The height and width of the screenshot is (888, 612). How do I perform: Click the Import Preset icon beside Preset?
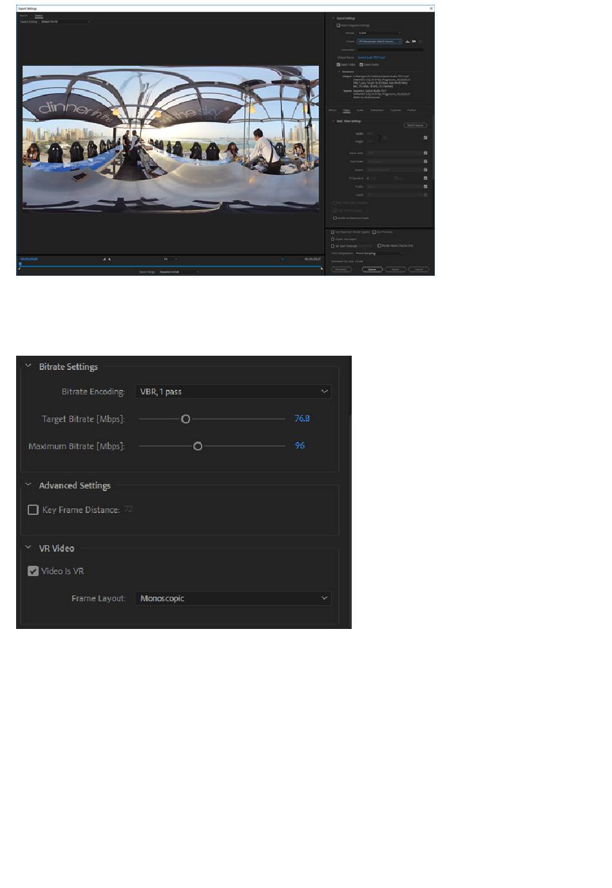(x=414, y=41)
